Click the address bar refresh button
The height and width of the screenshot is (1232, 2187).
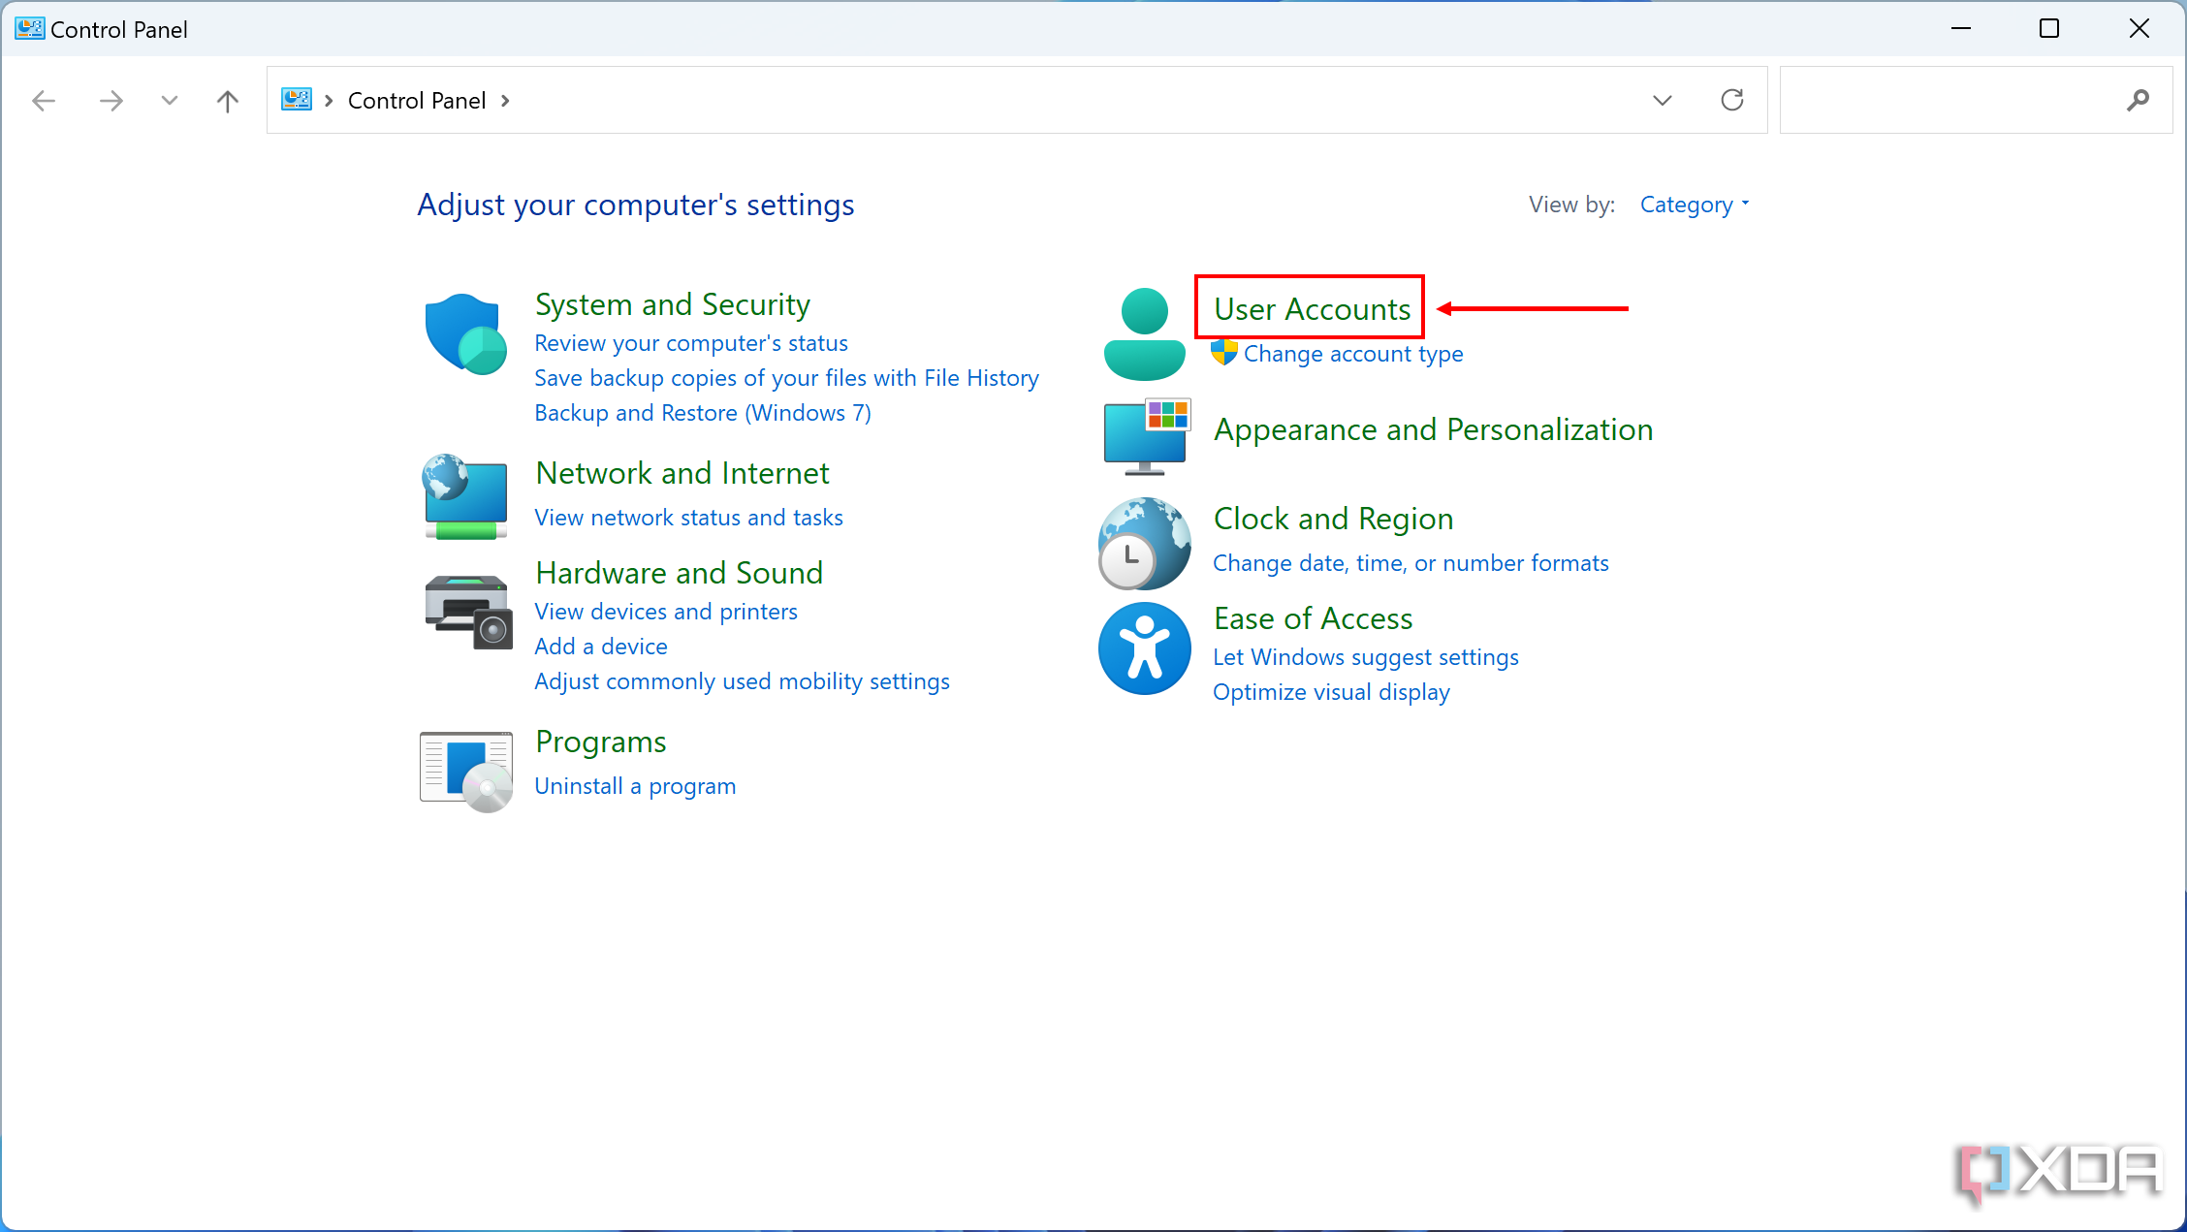click(x=1732, y=99)
